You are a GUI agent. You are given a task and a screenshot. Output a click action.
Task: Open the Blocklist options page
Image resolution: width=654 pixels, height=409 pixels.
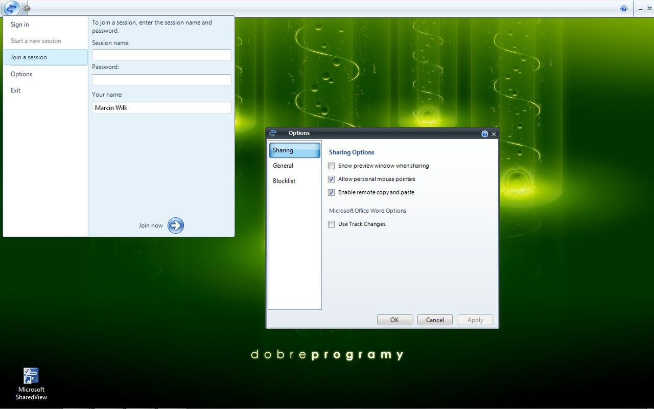coord(284,181)
